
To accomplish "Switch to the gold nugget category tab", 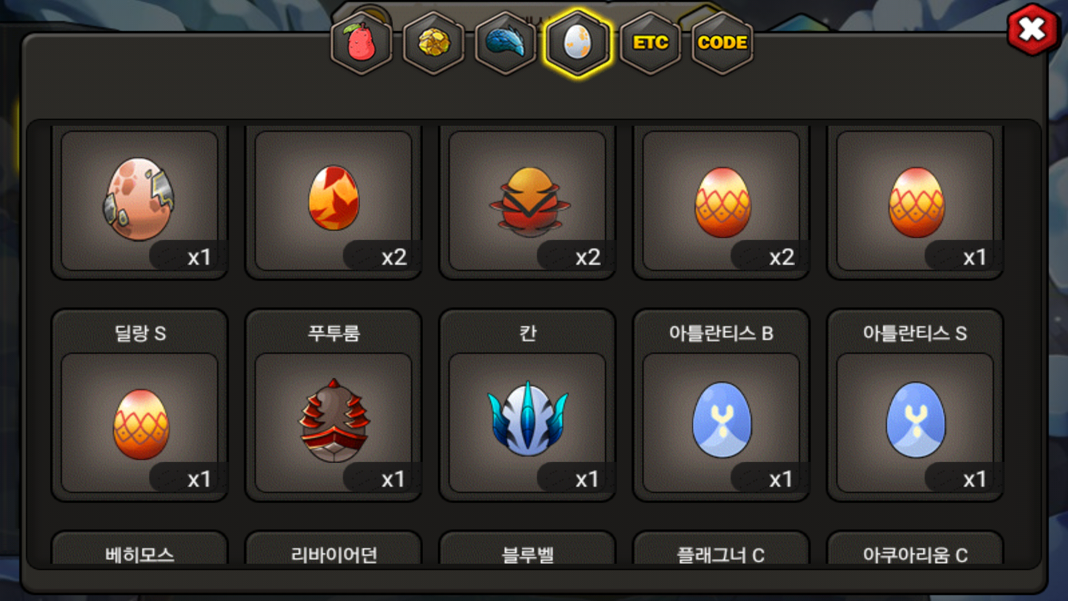I will coord(434,43).
